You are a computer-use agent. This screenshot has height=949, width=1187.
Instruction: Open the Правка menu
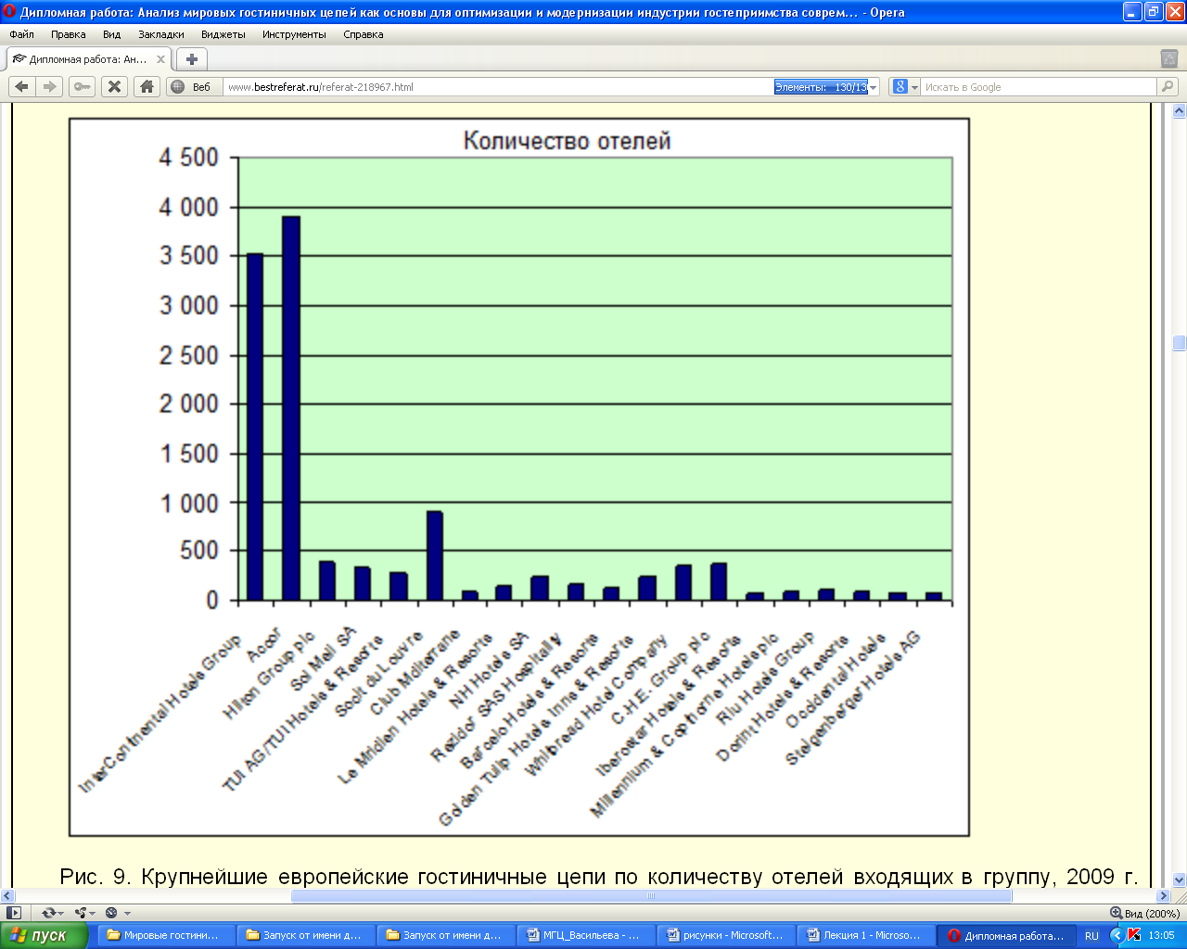(x=69, y=34)
